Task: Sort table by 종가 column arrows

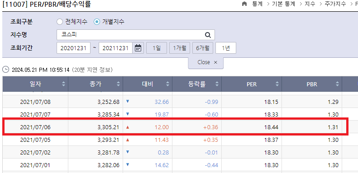Action: (x=118, y=84)
